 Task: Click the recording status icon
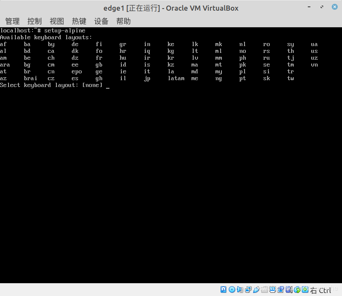(280, 290)
